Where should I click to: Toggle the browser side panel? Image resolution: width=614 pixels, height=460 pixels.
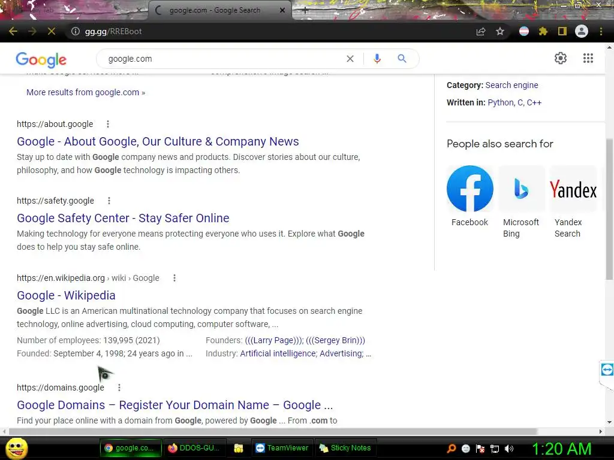tap(562, 31)
